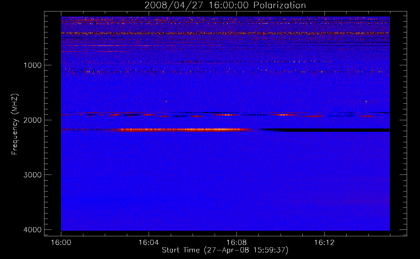This screenshot has width=420, height=259.
Task: Click the 16:04 time tick label
Action: [x=149, y=243]
